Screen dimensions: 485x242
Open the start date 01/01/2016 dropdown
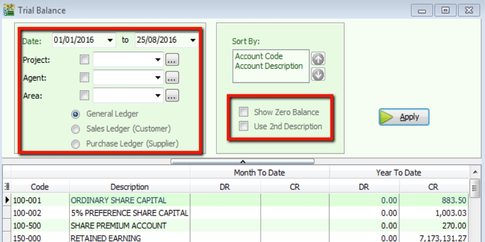click(110, 40)
